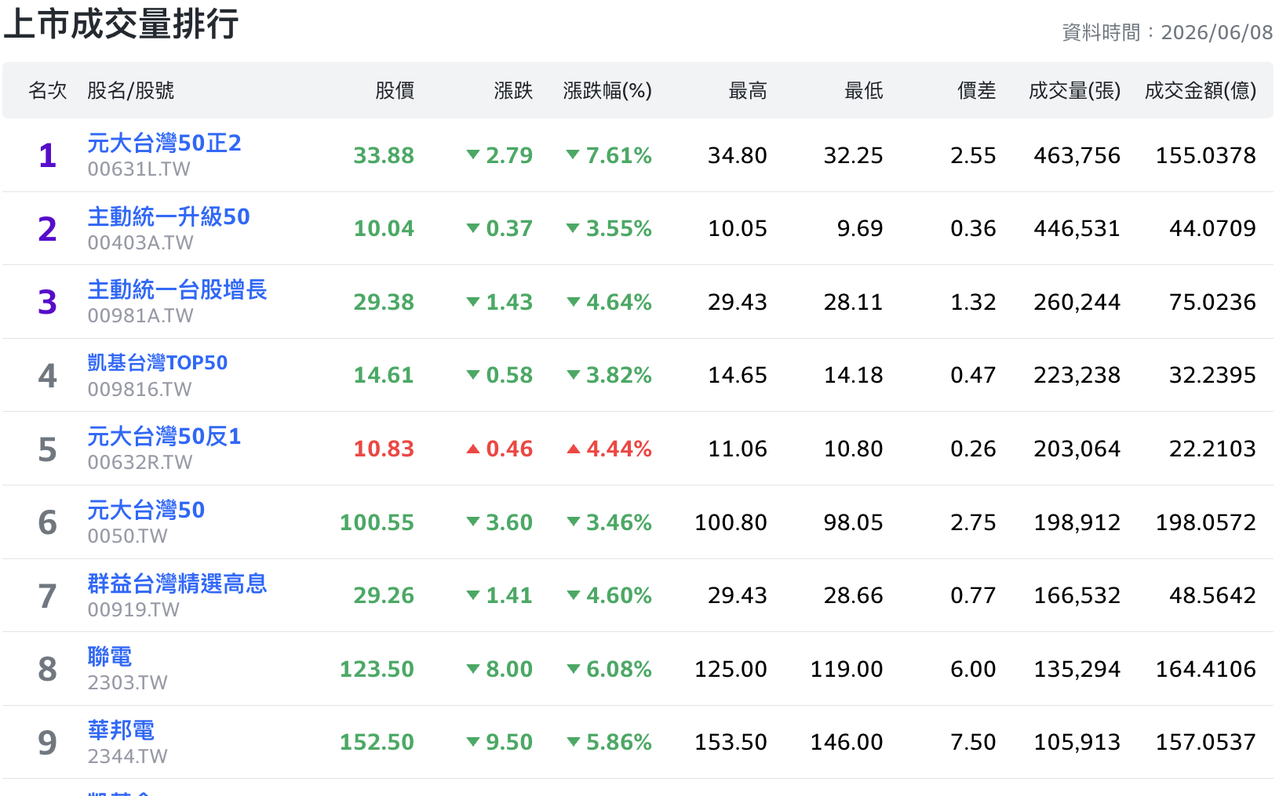This screenshot has height=796, width=1279.
Task: Open the 凱基台灣TOP50 stock link
Action: point(158,363)
